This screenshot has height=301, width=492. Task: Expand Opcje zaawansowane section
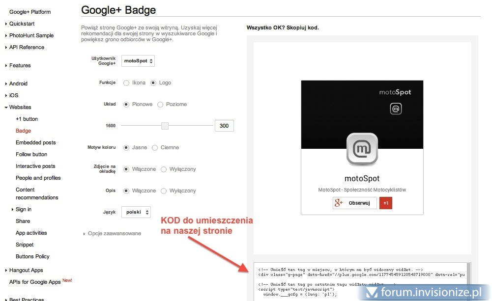114,234
